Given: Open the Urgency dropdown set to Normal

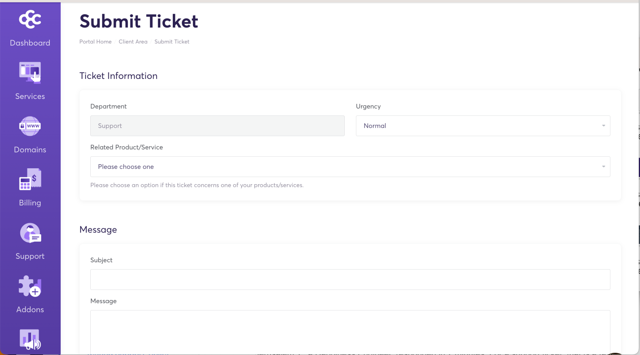Looking at the screenshot, I should [x=483, y=126].
